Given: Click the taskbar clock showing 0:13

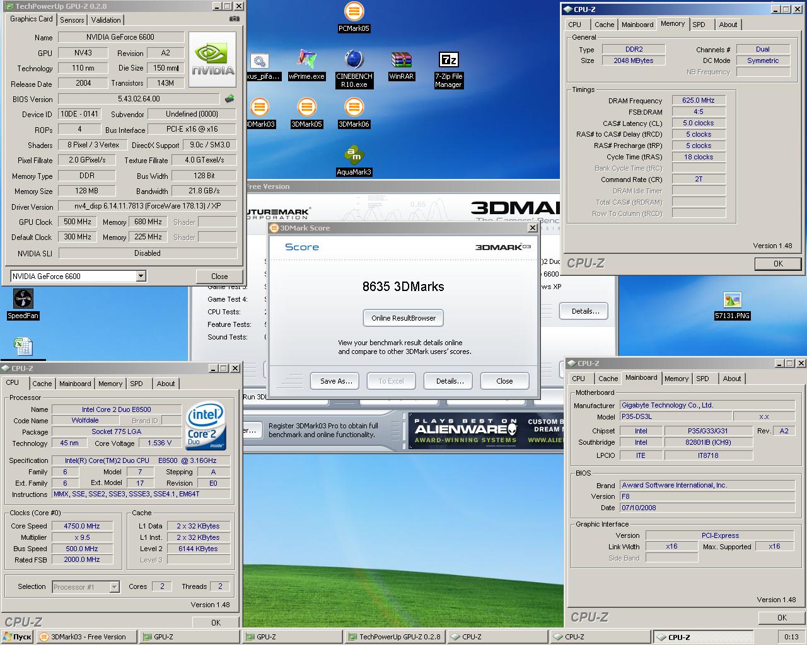Looking at the screenshot, I should [x=791, y=637].
